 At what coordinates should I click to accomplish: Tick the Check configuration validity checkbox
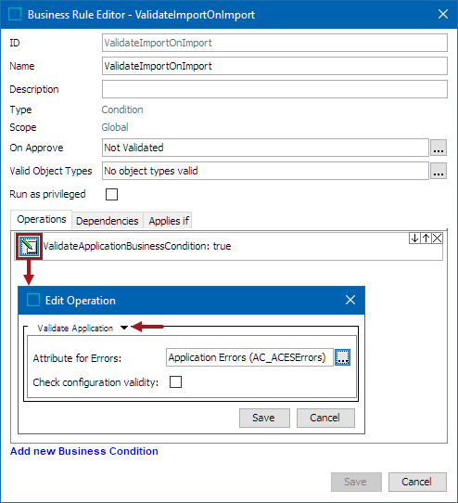tap(175, 382)
